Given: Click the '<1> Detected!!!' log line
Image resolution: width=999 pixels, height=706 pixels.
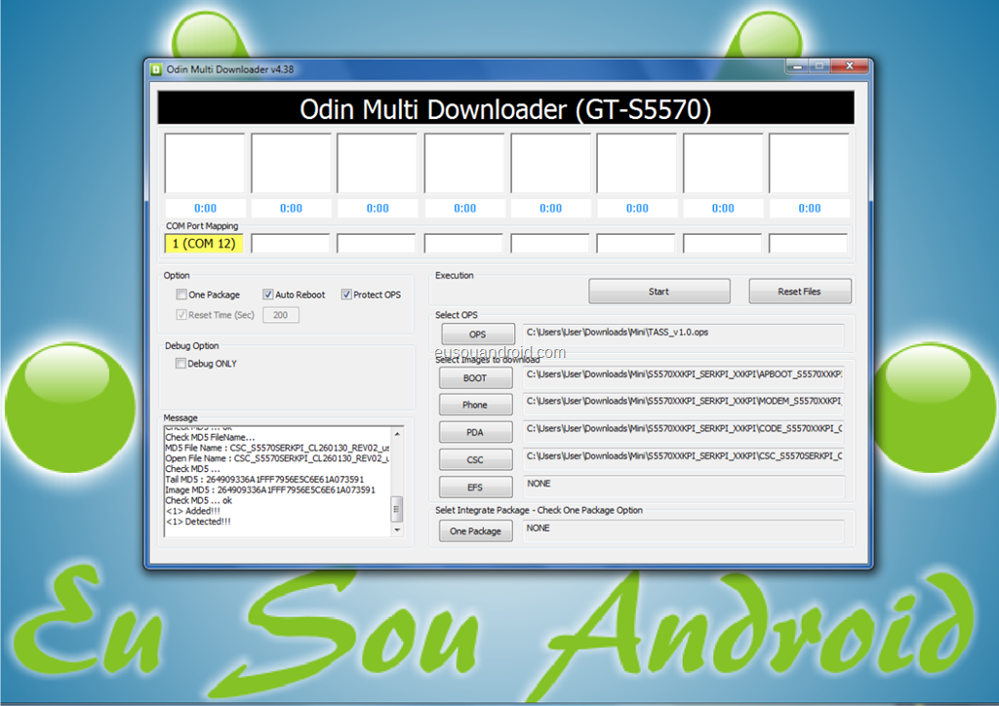Looking at the screenshot, I should pos(198,522).
